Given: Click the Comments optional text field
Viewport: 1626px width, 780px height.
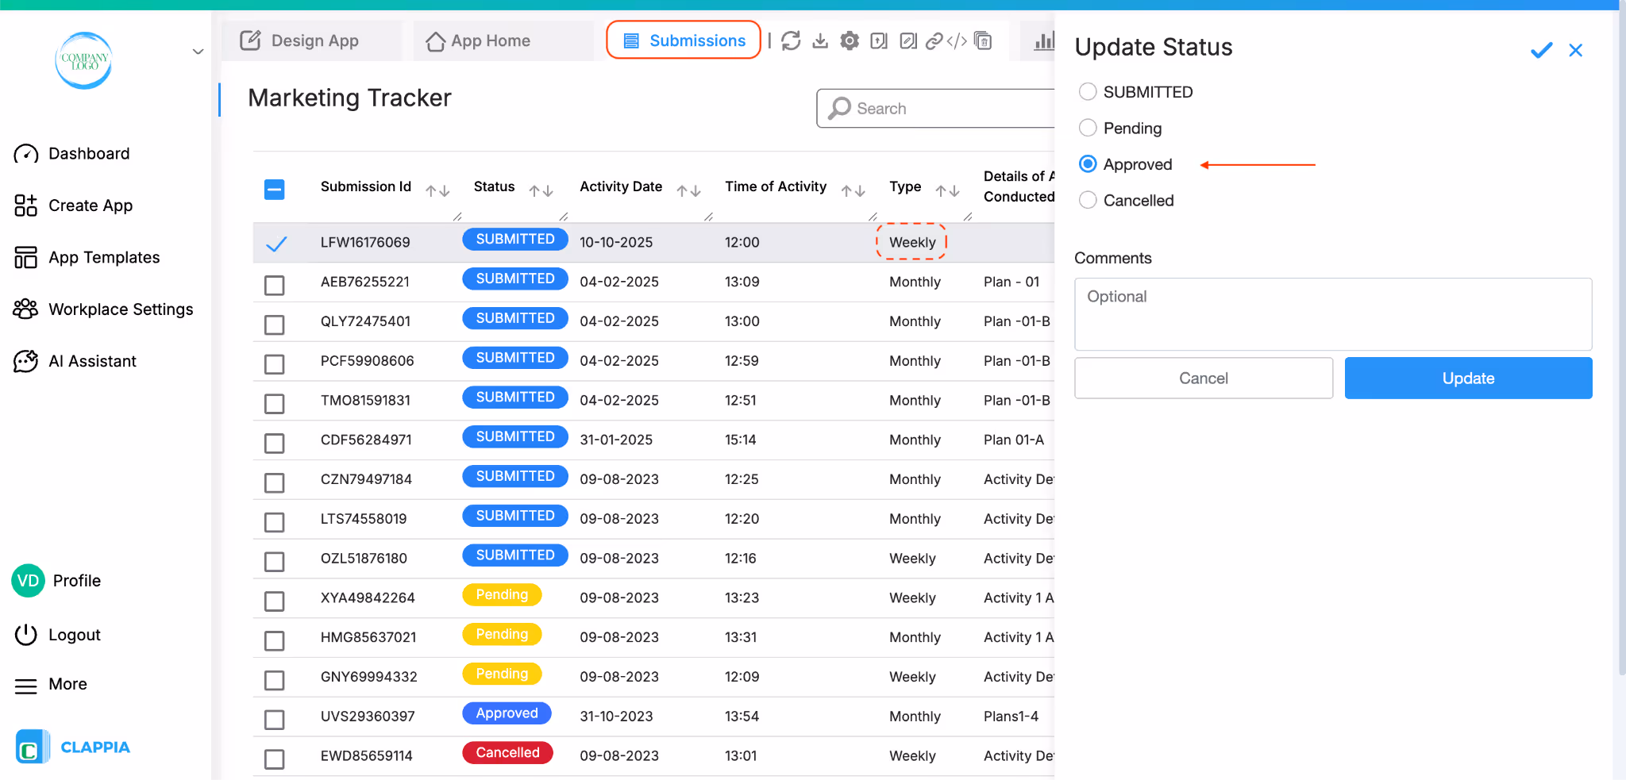Looking at the screenshot, I should 1333,314.
